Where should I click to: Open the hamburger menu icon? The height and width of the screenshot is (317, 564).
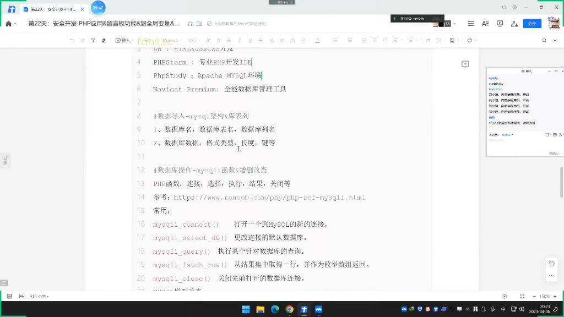coord(470,24)
